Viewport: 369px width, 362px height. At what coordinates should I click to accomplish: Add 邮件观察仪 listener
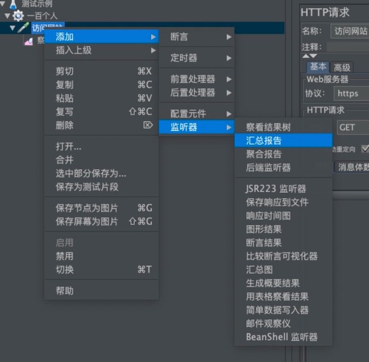click(284, 323)
